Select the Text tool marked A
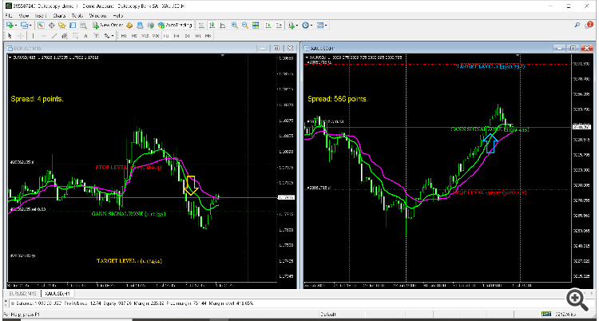This screenshot has width=599, height=321. pos(85,36)
